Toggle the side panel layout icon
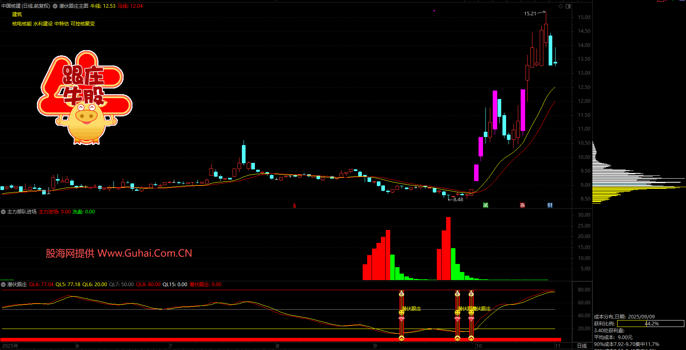Screen dimensions: 686x350 click(x=568, y=6)
